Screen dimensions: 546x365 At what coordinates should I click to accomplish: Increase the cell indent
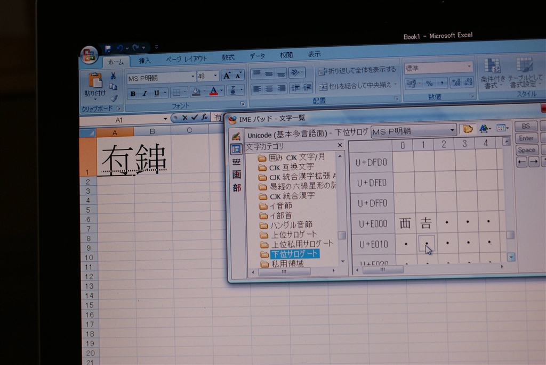(307, 87)
